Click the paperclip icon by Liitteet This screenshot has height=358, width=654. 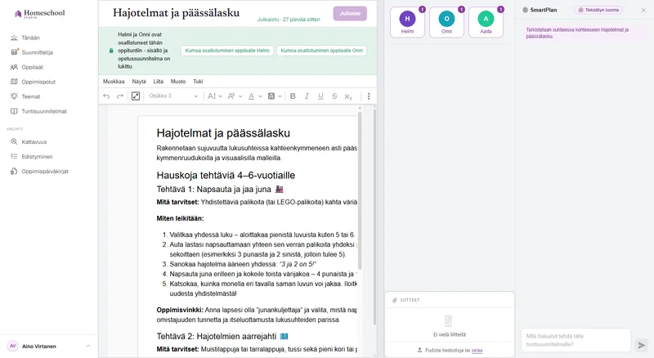pos(395,300)
